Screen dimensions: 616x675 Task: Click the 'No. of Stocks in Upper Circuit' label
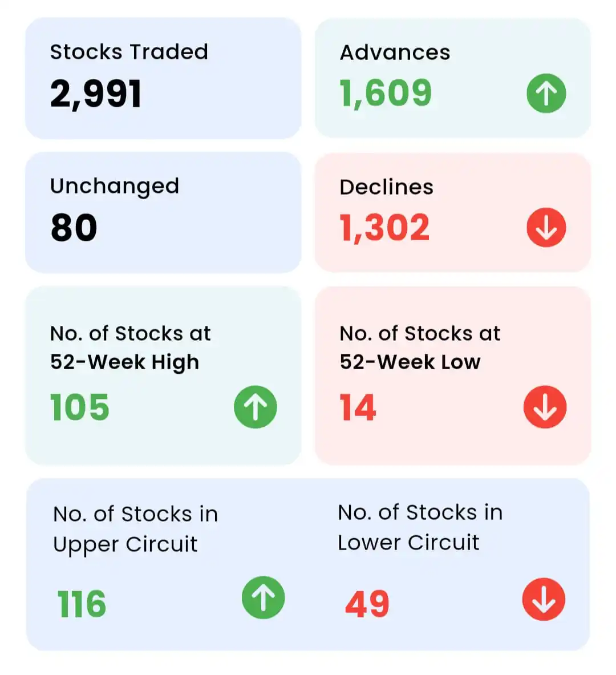coord(135,530)
